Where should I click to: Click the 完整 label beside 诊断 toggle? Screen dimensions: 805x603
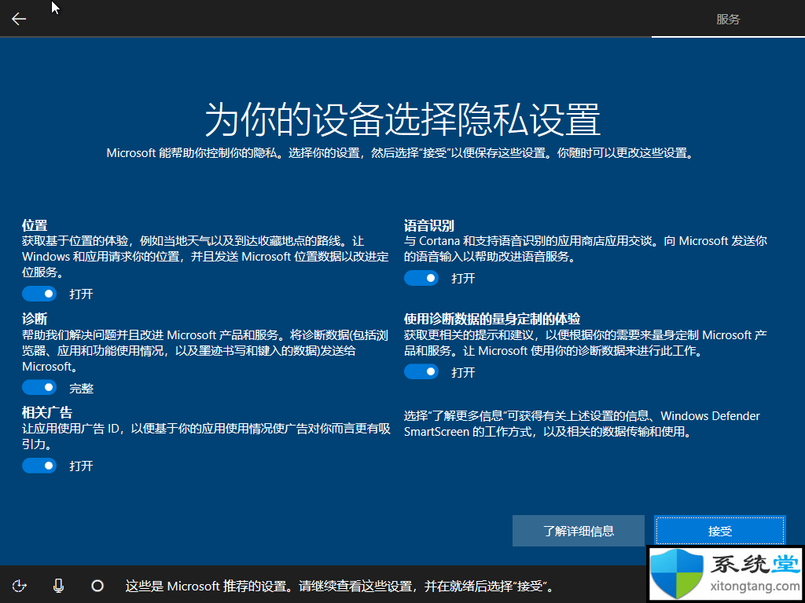coord(82,388)
